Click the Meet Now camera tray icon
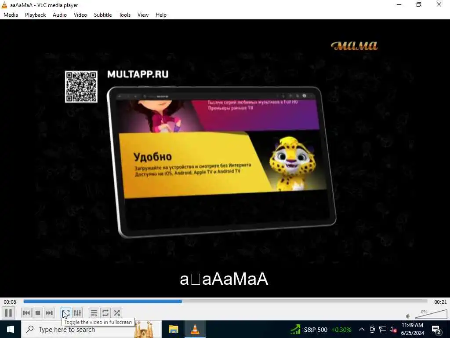Viewport: 450px width, 338px height. [372, 329]
